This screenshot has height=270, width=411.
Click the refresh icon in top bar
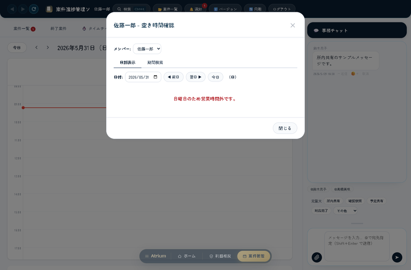pos(34,9)
